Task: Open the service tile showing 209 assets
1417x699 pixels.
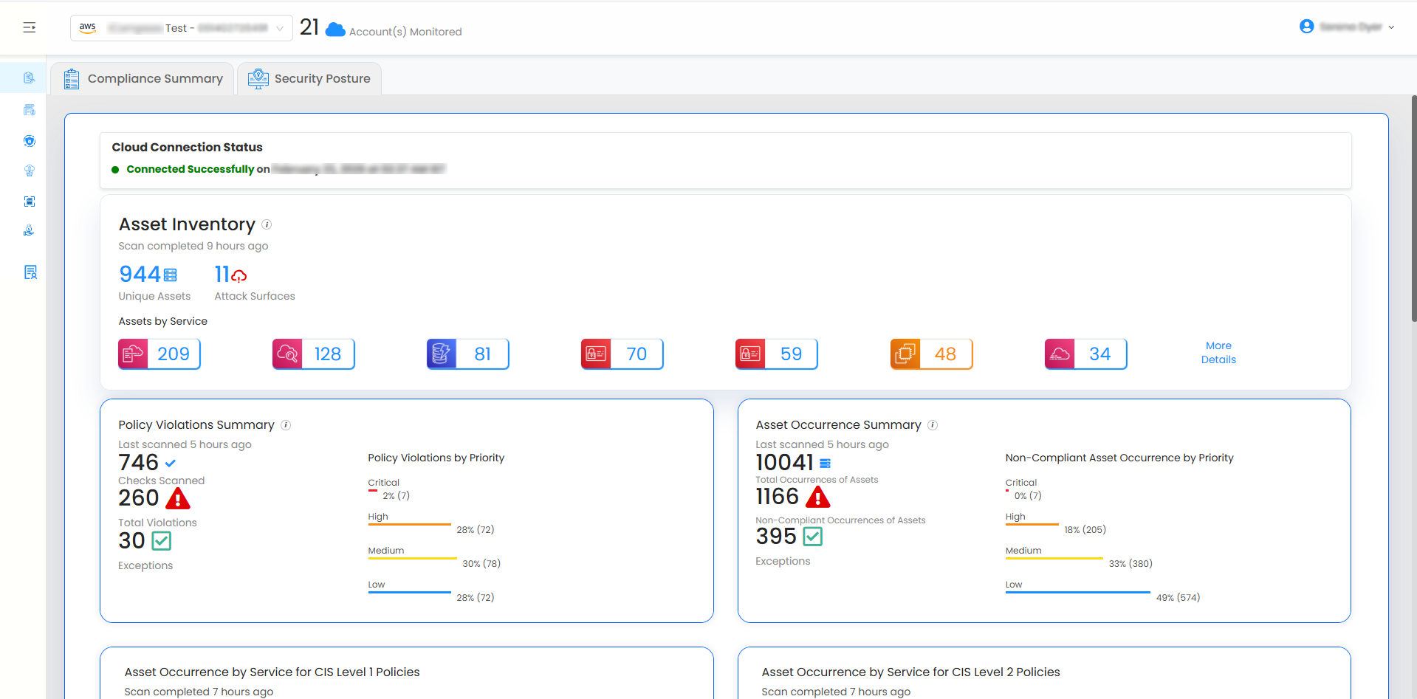Action: click(x=159, y=354)
